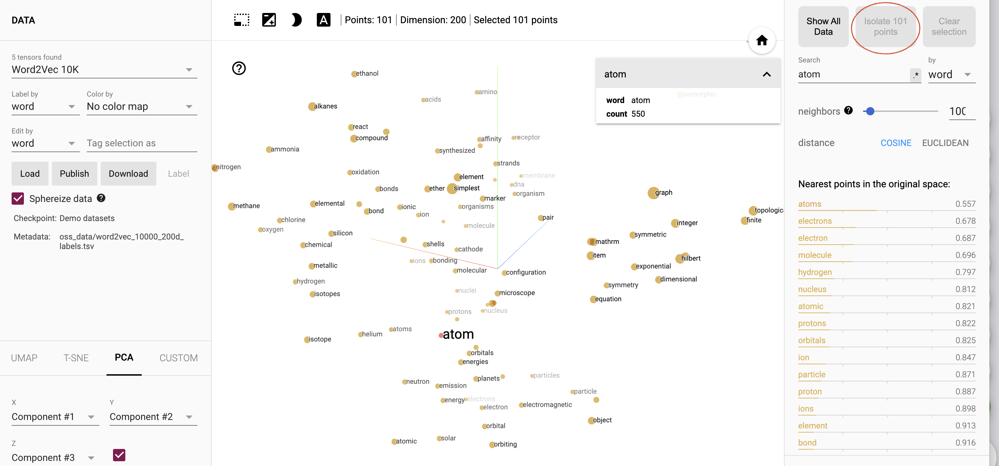Click Show All Data button
The width and height of the screenshot is (999, 466).
pos(822,26)
